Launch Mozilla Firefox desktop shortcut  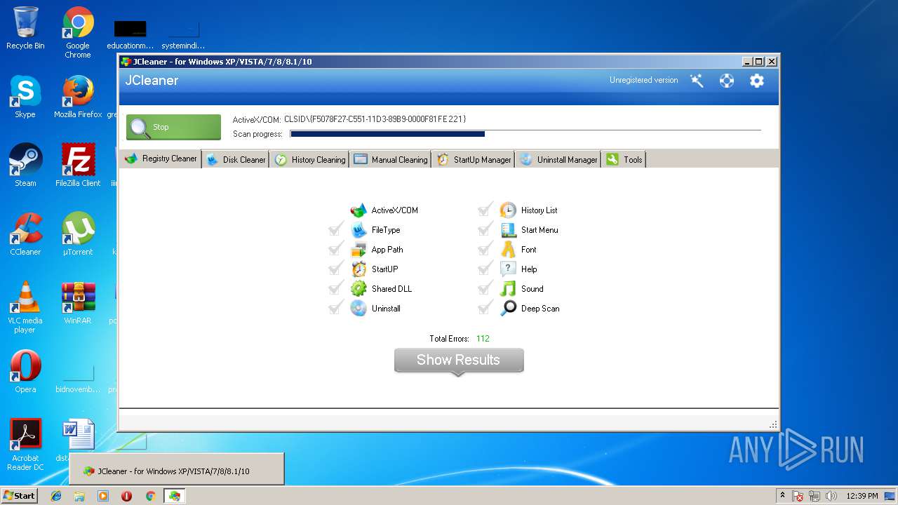click(78, 97)
